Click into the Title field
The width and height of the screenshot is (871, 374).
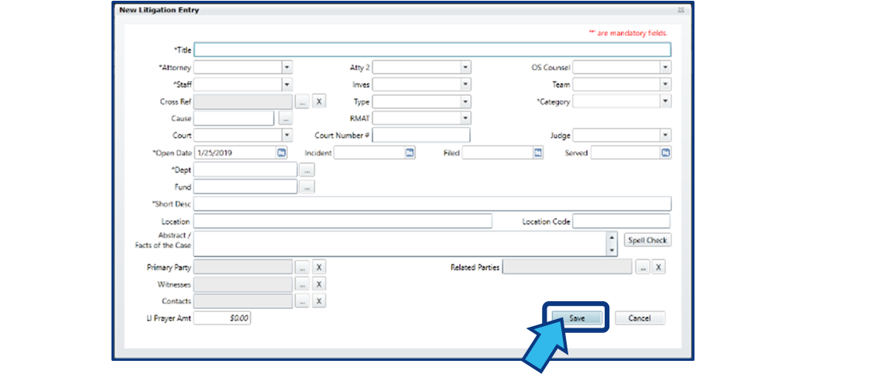tap(432, 50)
